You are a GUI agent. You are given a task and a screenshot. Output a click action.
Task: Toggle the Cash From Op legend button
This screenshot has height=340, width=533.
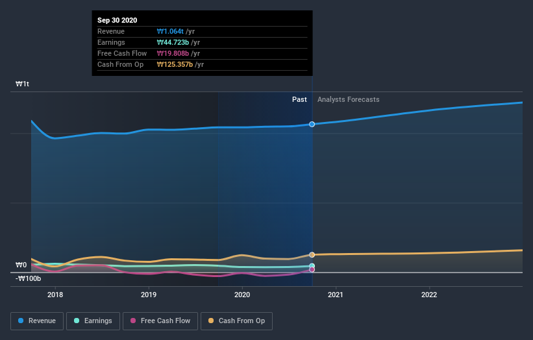point(236,321)
